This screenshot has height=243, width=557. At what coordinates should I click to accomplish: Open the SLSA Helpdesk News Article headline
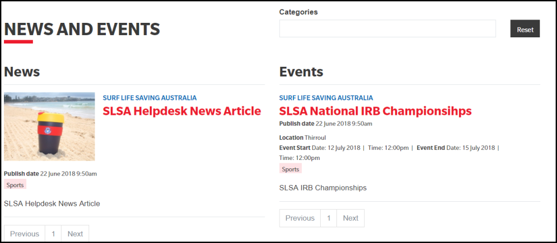182,111
